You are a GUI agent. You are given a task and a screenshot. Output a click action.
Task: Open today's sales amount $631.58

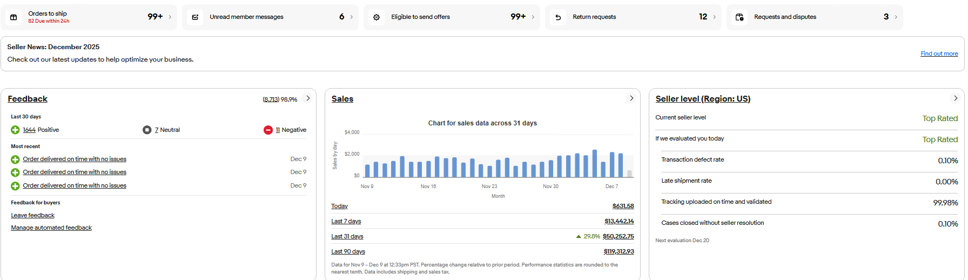pyautogui.click(x=623, y=206)
